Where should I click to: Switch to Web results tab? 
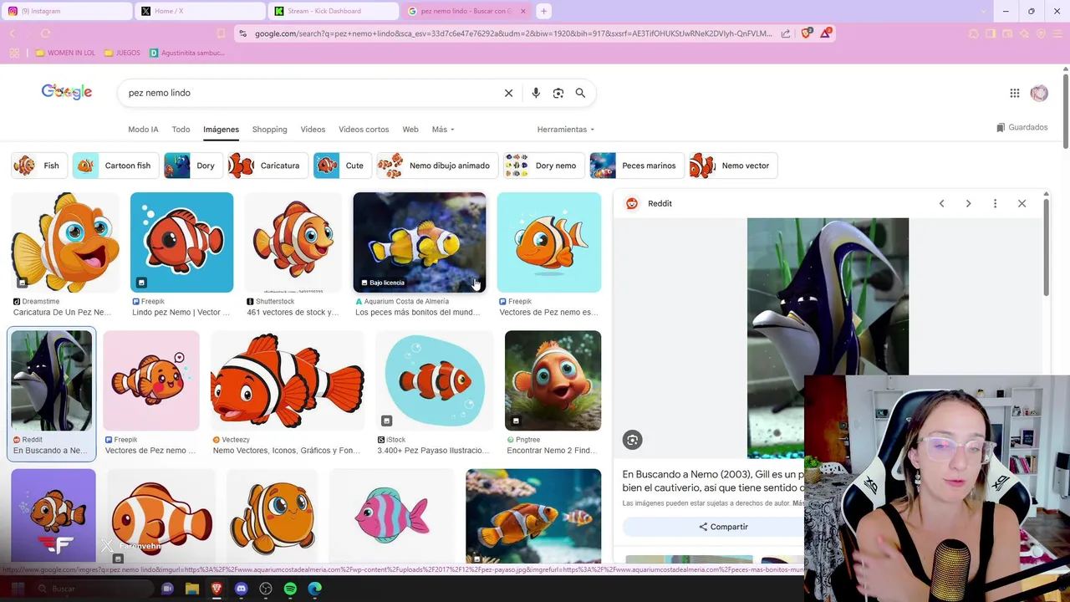click(410, 130)
